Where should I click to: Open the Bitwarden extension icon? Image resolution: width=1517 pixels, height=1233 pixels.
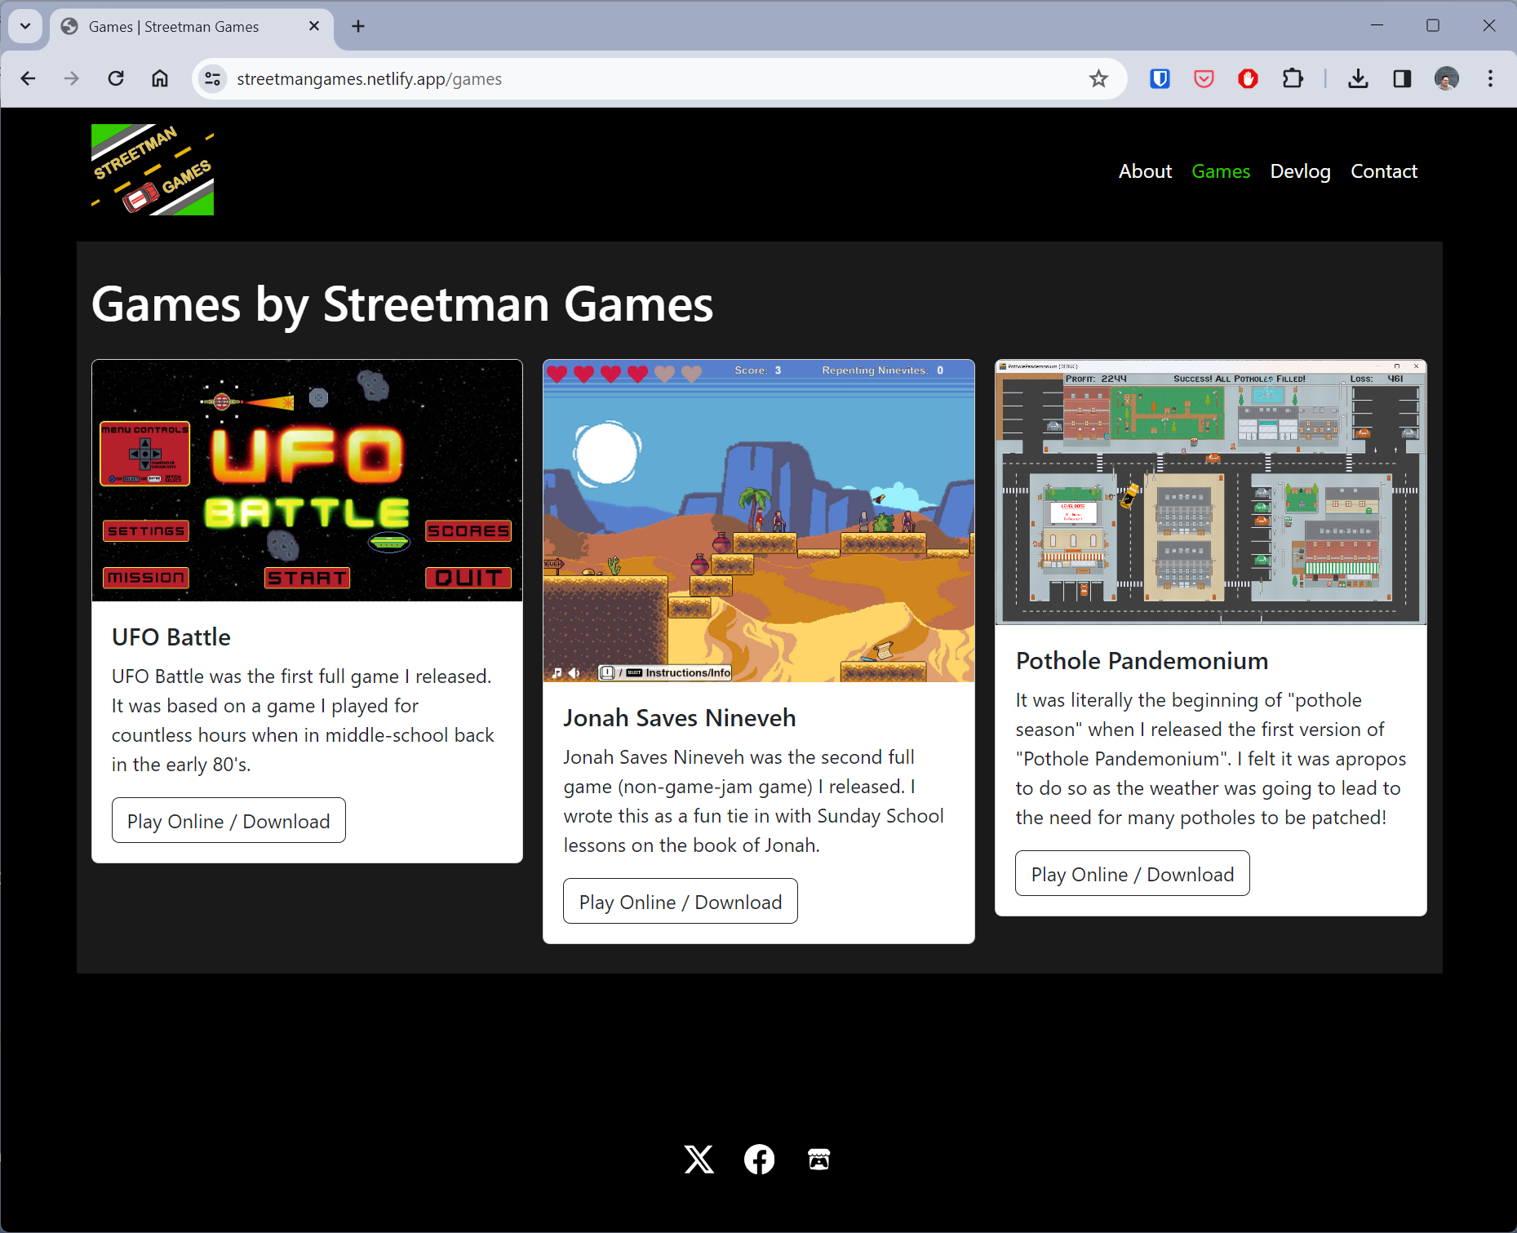[x=1160, y=78]
